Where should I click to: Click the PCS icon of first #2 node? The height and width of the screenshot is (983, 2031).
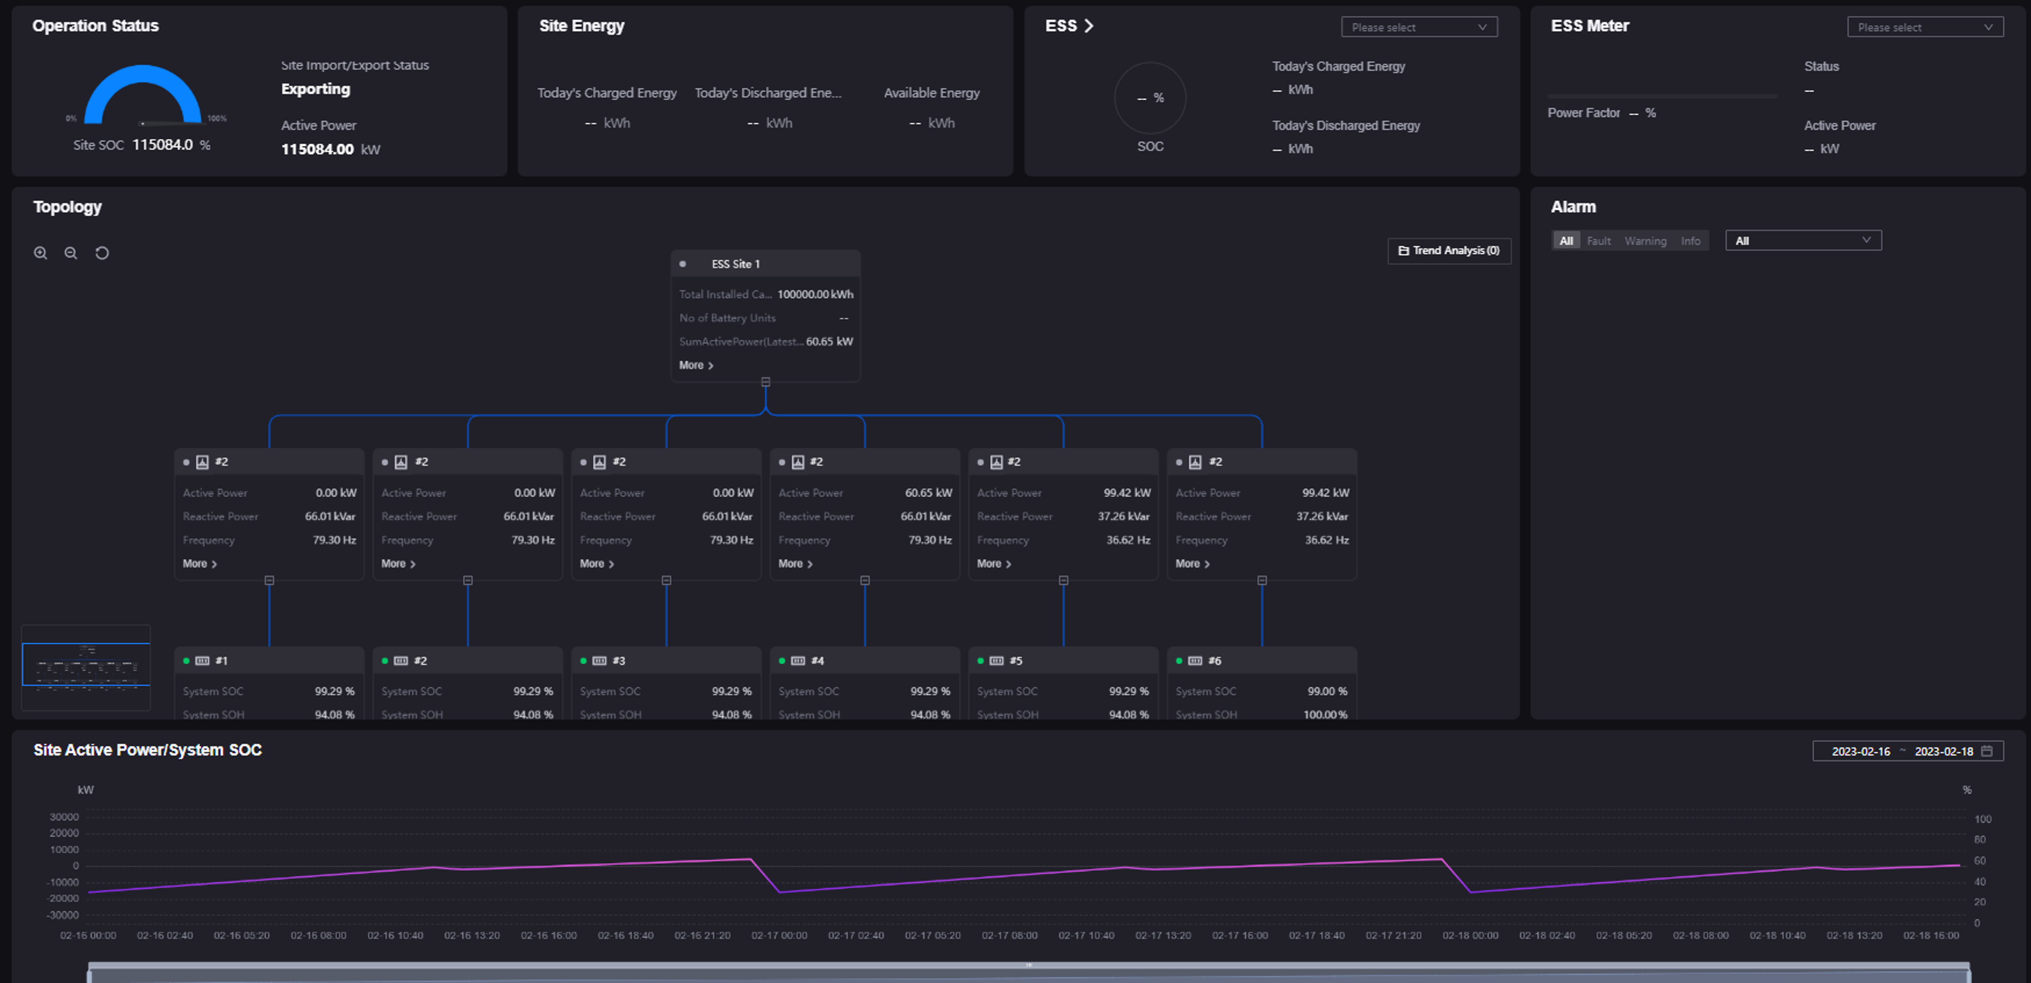(x=202, y=461)
